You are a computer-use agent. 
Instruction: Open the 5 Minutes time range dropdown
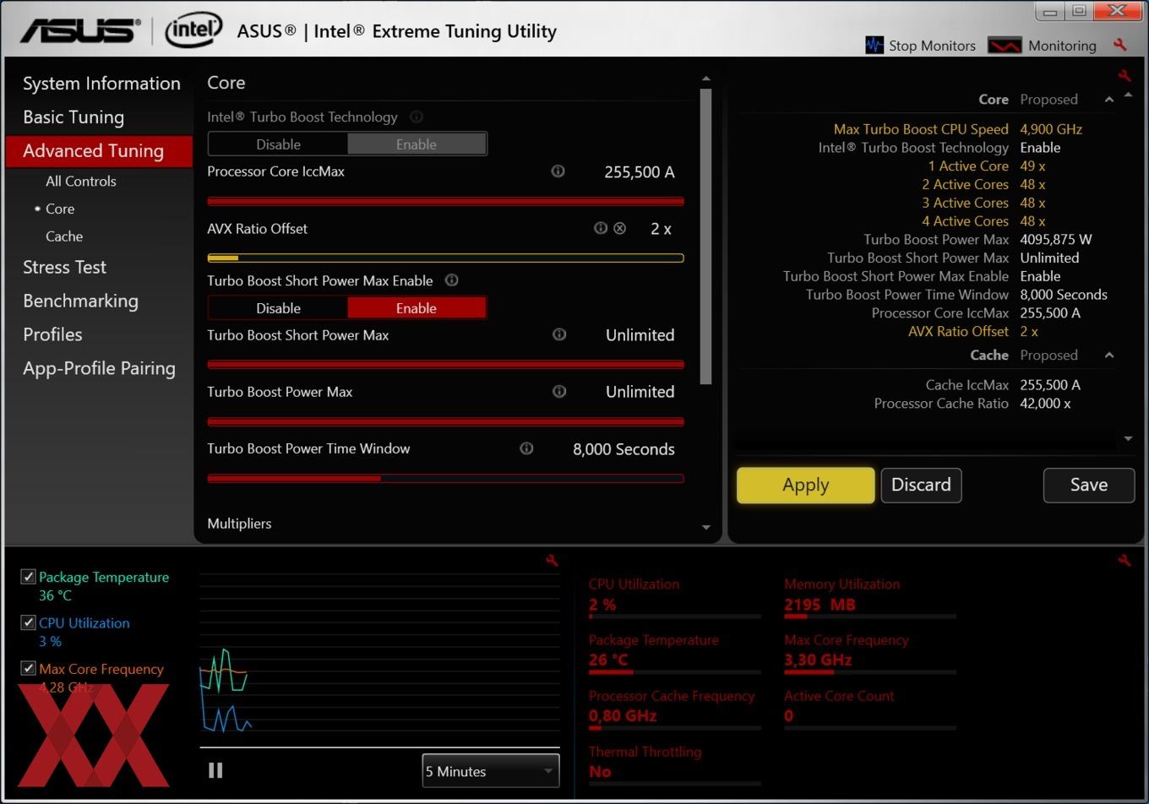(491, 771)
